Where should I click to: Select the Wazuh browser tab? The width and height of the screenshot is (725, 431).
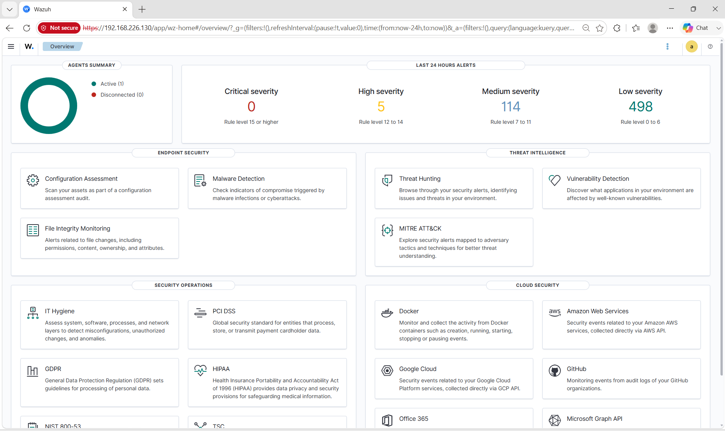[x=75, y=9]
